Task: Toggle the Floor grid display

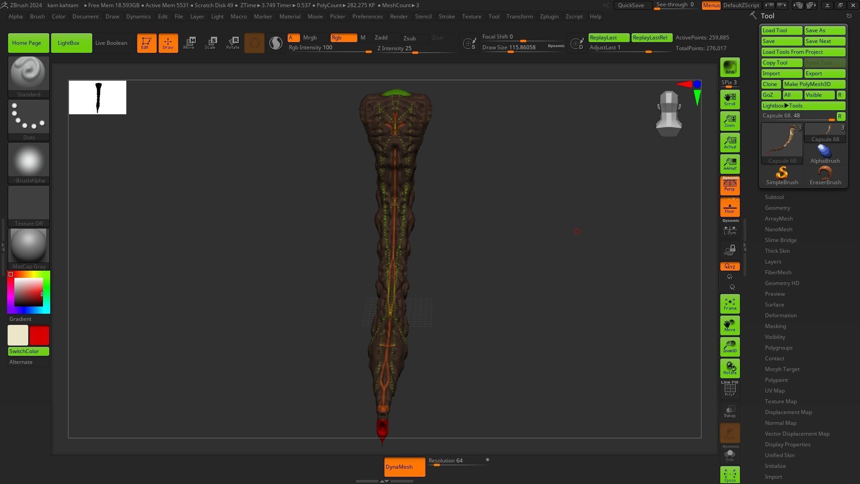Action: (730, 207)
